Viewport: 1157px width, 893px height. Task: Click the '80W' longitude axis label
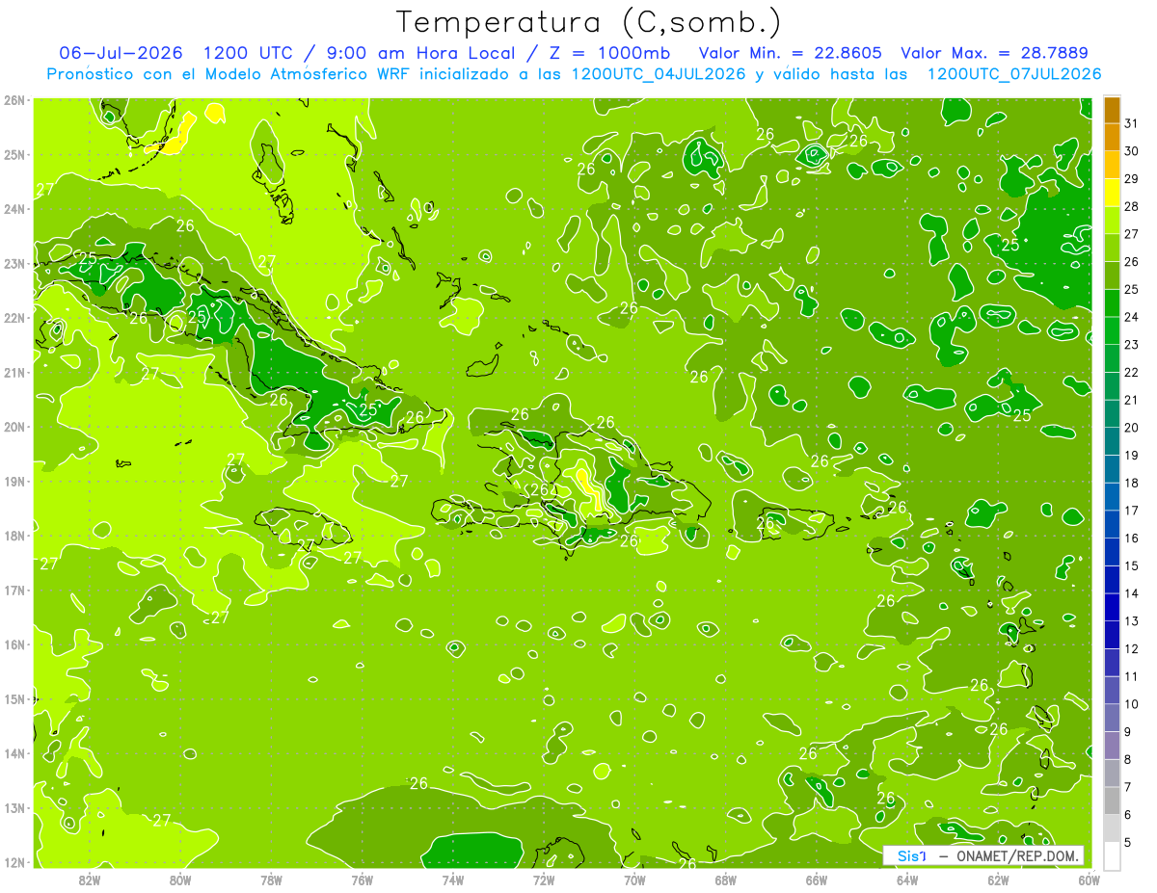point(179,879)
